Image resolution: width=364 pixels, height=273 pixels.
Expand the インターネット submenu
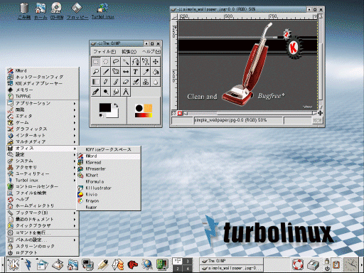coord(43,135)
